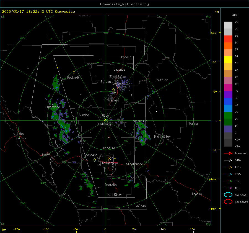
Task: Click the Brooks city label
Action: coord(197,194)
